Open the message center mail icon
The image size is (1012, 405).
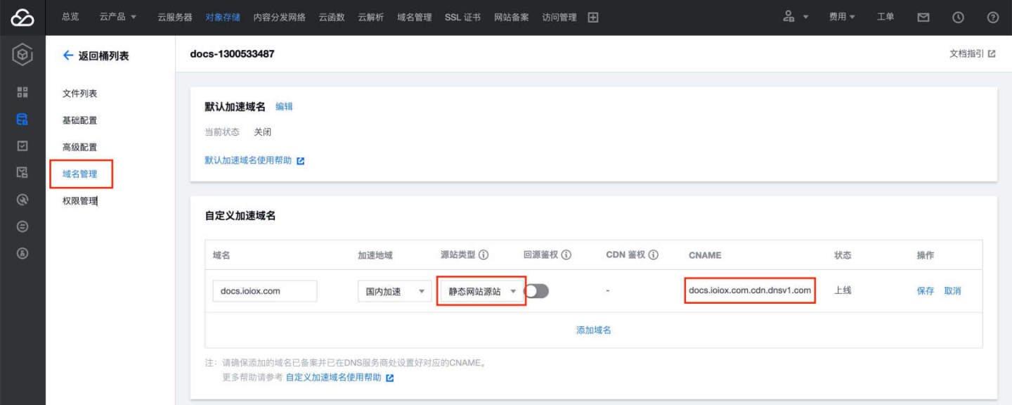point(923,17)
